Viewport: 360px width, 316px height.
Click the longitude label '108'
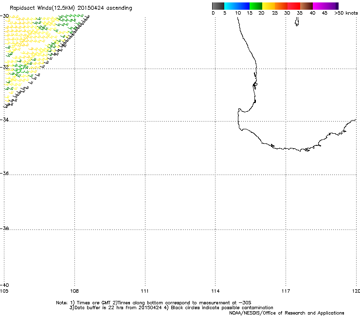(x=74, y=291)
